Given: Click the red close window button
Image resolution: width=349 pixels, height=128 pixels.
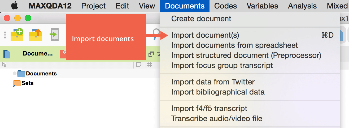Looking at the screenshot, I should [x=7, y=18].
